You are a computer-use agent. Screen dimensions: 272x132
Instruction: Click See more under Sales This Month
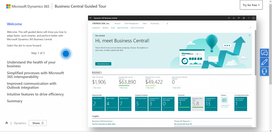[96, 88]
